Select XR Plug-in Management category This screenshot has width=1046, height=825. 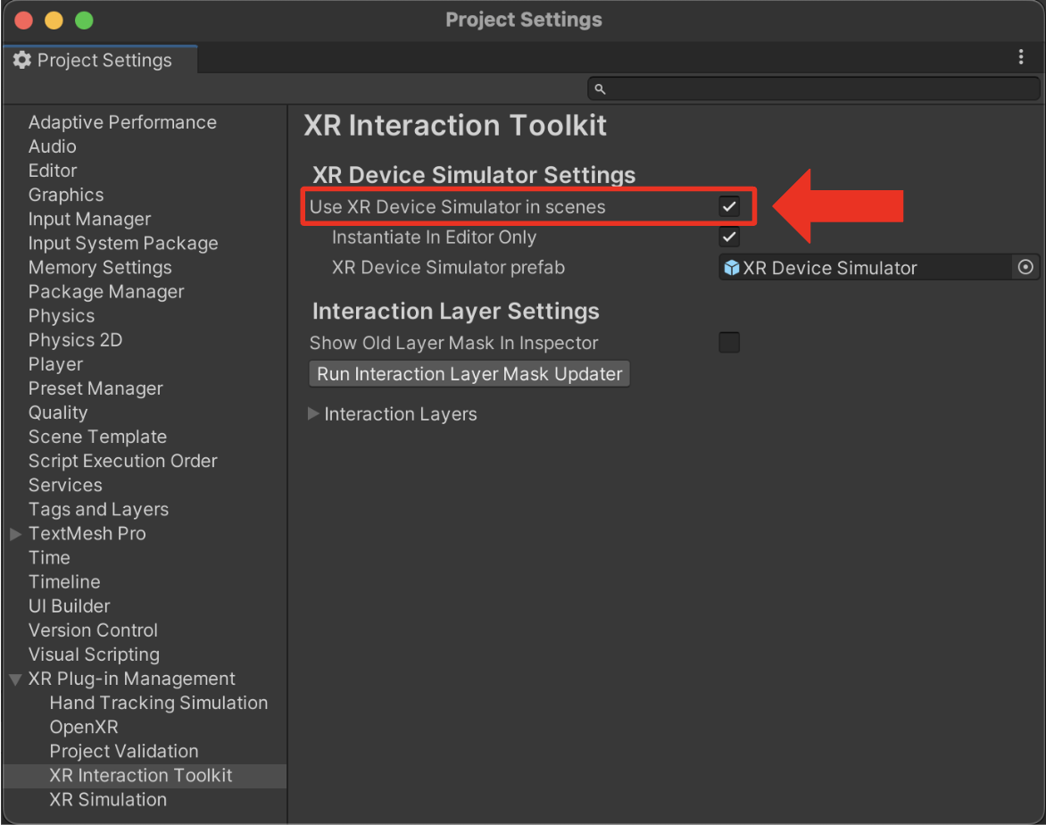coord(131,679)
